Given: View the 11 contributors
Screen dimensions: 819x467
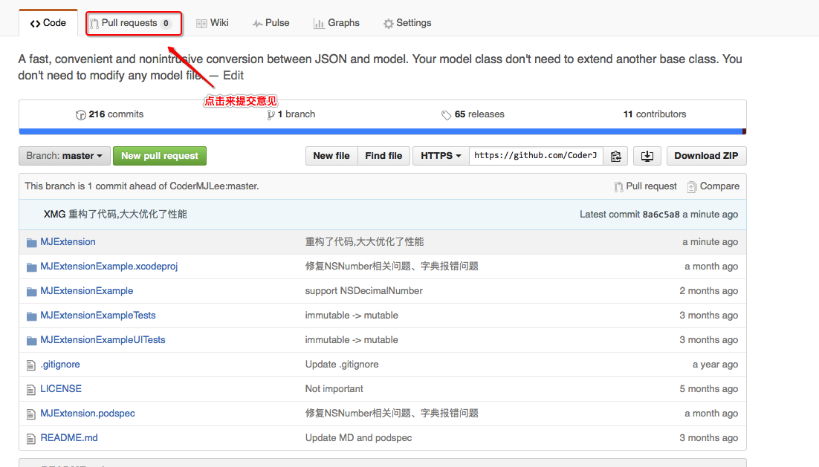Looking at the screenshot, I should [x=655, y=114].
